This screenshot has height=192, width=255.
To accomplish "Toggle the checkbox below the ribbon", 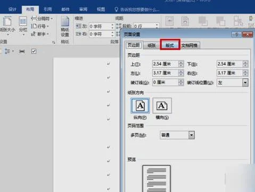I will pyautogui.click(x=34, y=51).
